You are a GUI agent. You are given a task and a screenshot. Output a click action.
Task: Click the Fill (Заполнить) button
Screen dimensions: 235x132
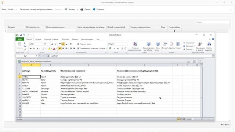point(189,46)
